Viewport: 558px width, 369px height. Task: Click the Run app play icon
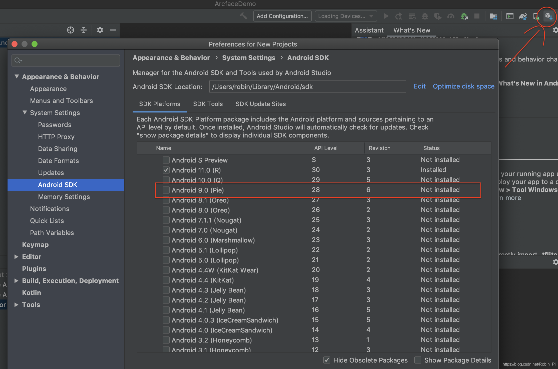pyautogui.click(x=386, y=16)
